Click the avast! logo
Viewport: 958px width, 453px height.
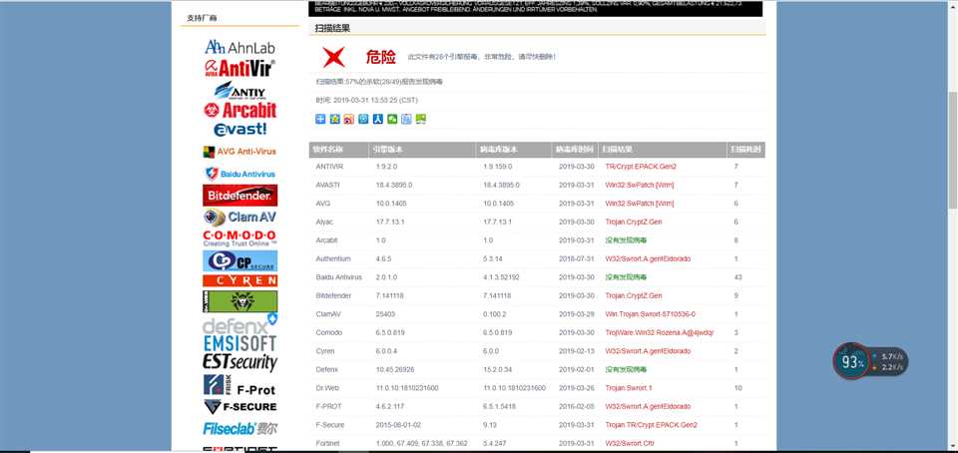pyautogui.click(x=240, y=129)
